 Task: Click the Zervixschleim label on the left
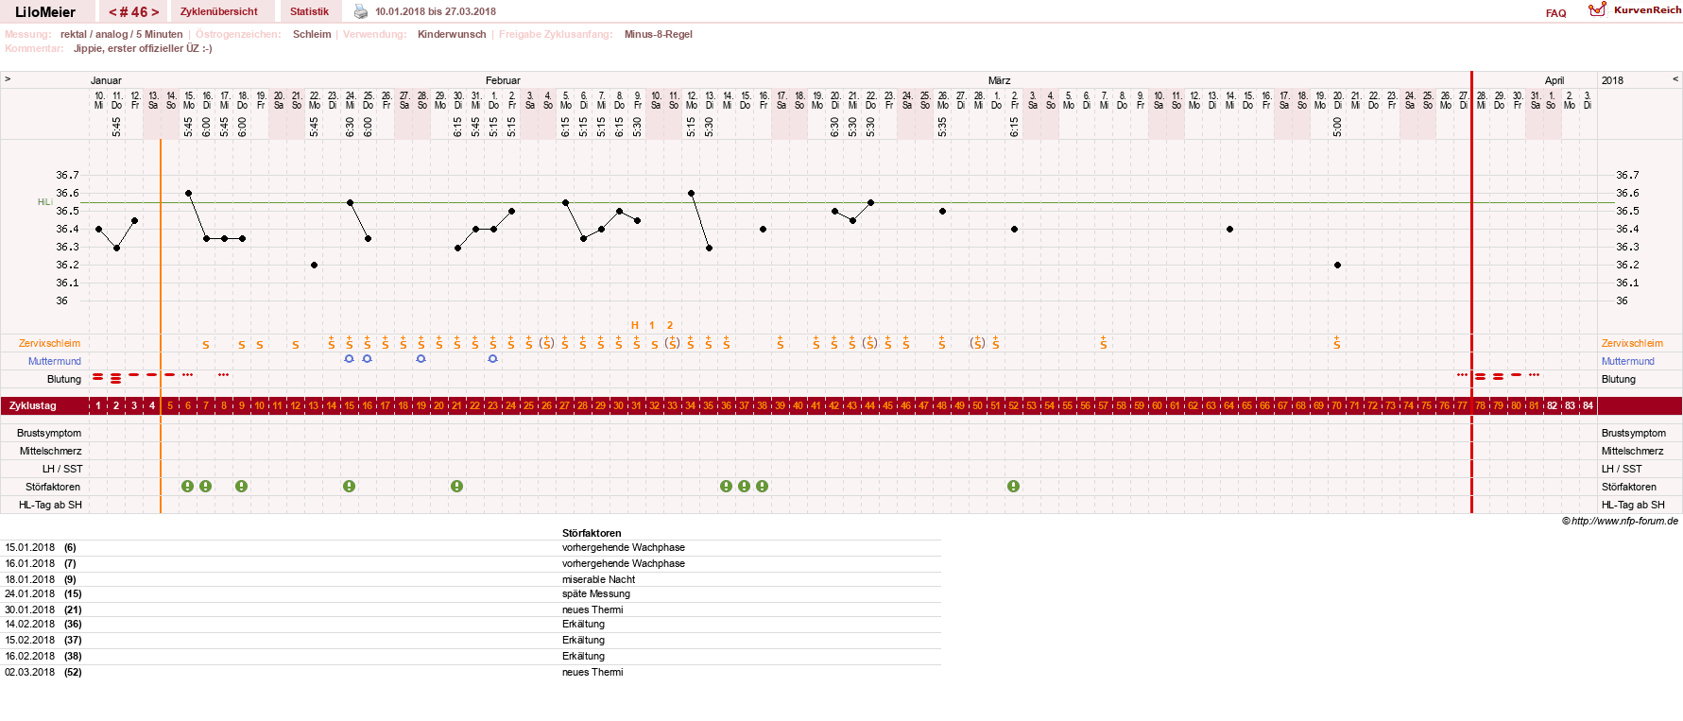click(49, 343)
